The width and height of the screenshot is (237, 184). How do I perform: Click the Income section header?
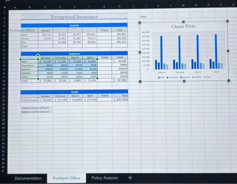click(74, 25)
